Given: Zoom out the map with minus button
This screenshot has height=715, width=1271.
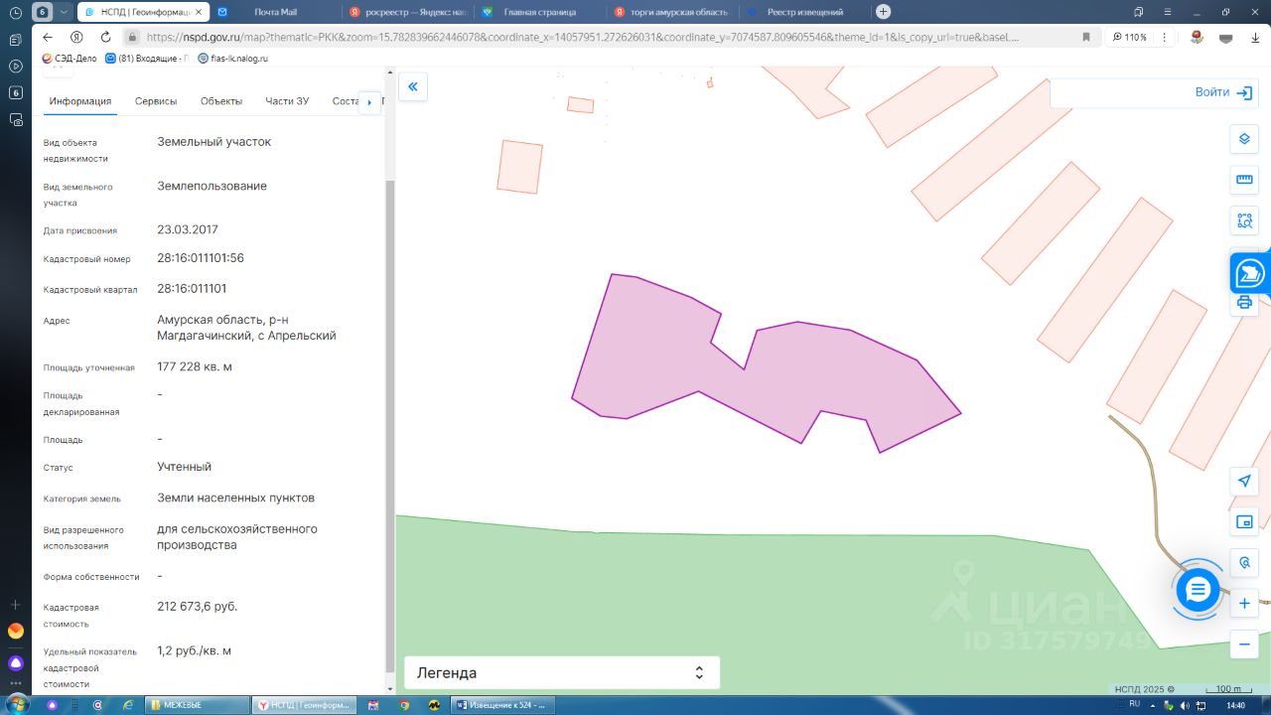Looking at the screenshot, I should coord(1244,643).
